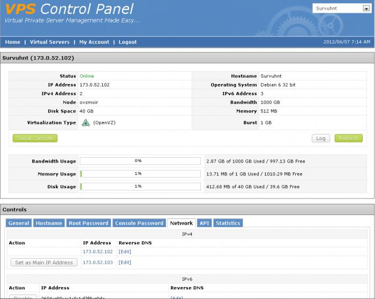Edit reverse DNS for 173.0.52.102
This screenshot has height=299, width=375.
tap(125, 252)
